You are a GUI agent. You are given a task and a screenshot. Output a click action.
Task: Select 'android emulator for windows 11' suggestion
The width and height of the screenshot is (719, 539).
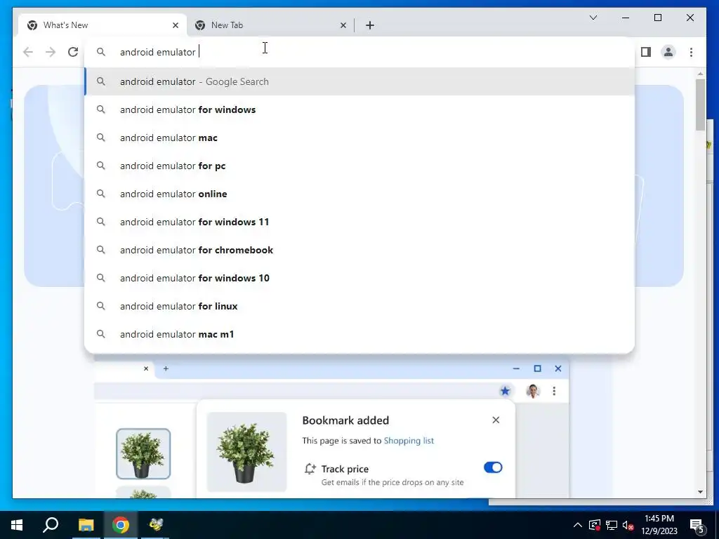[x=359, y=222]
